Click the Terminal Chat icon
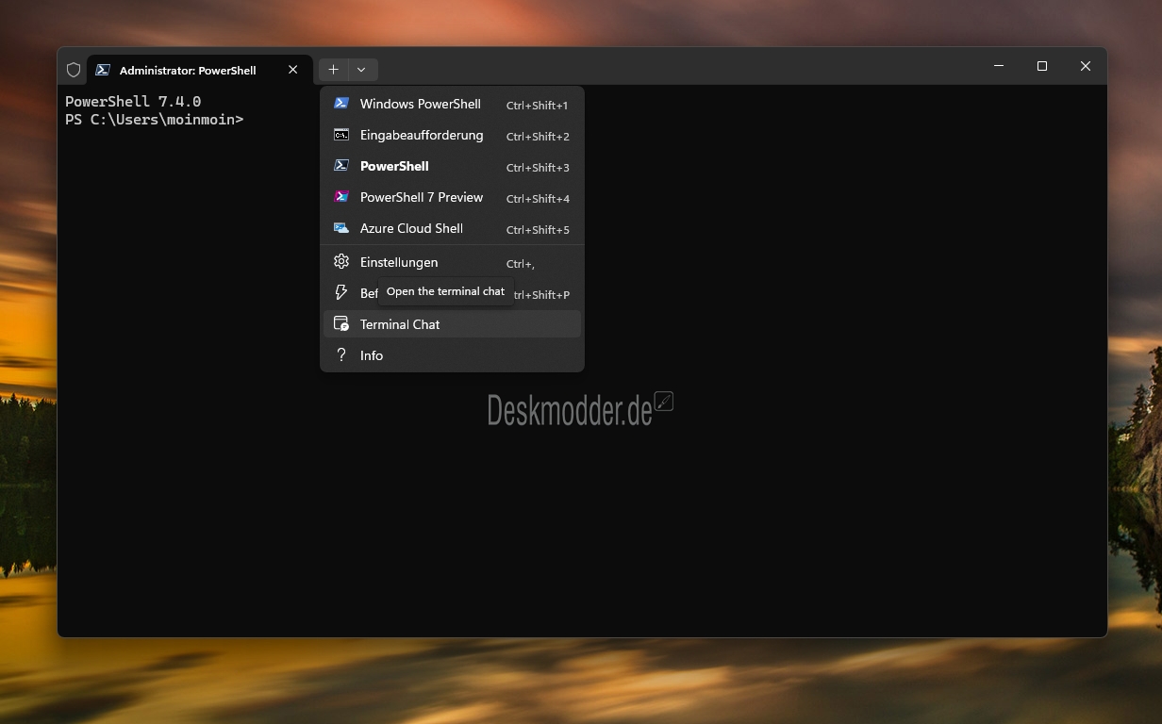This screenshot has width=1162, height=724. tap(341, 324)
